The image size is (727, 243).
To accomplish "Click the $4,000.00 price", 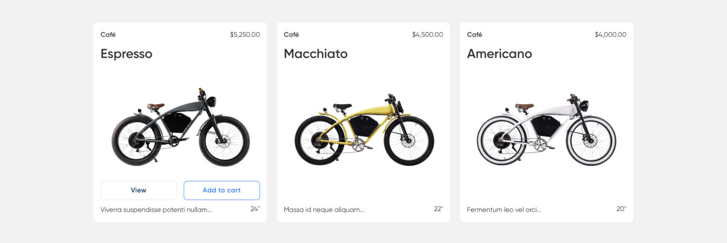I will pos(610,35).
